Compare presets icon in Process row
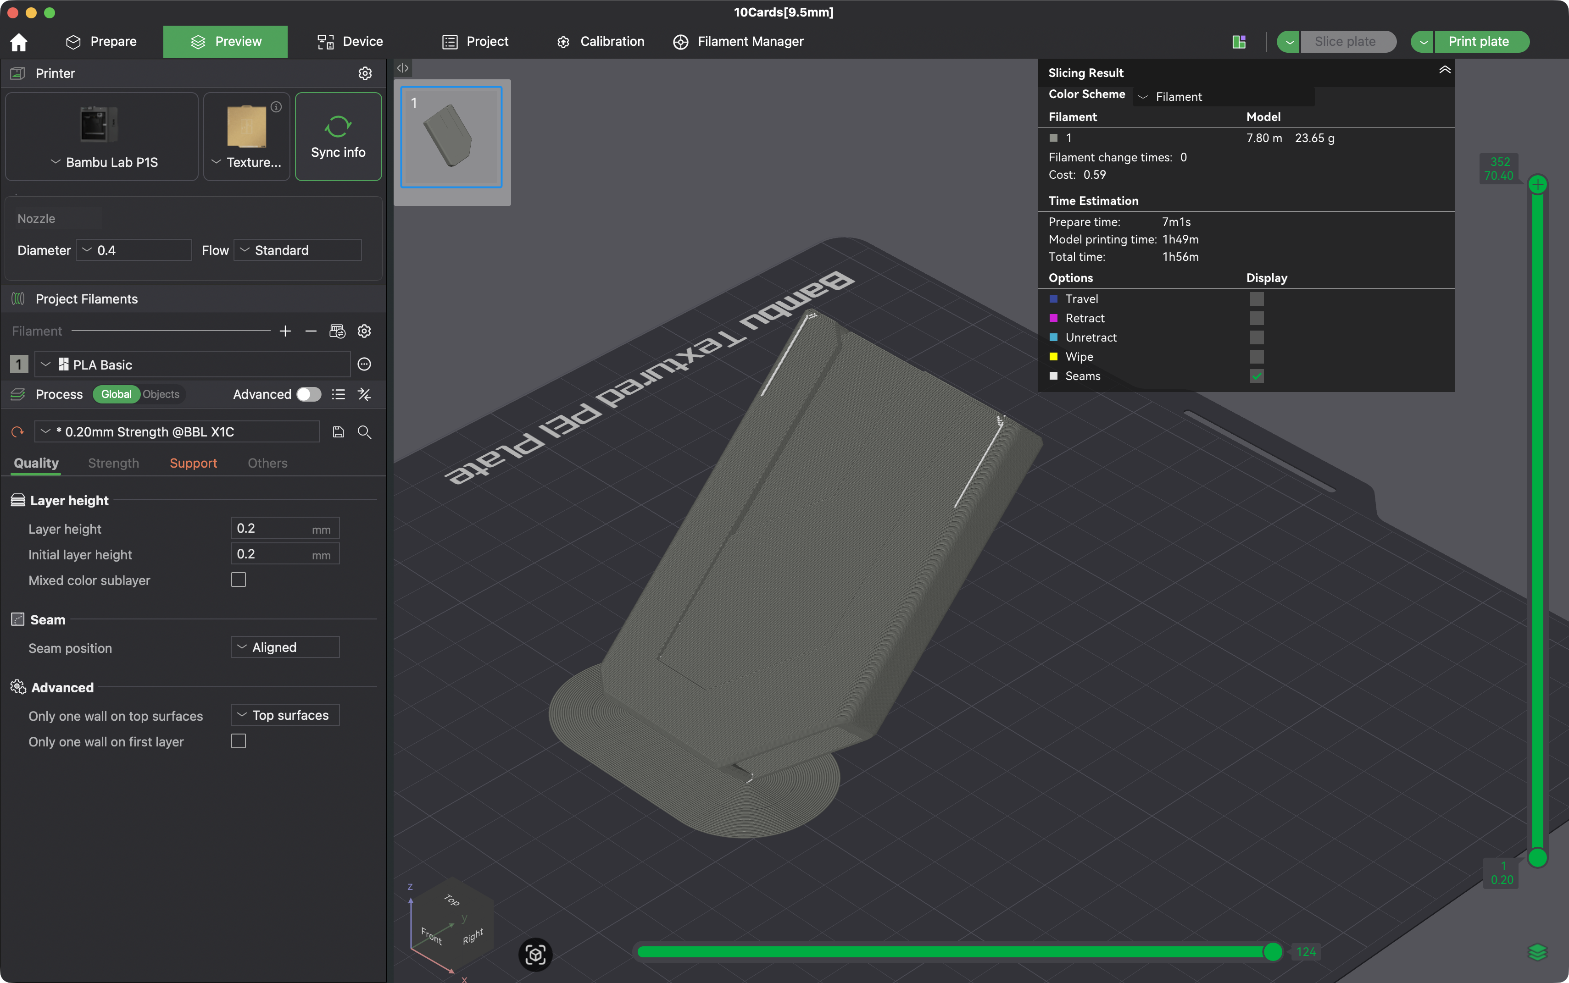Screen dimensions: 1569x983 click(364, 395)
